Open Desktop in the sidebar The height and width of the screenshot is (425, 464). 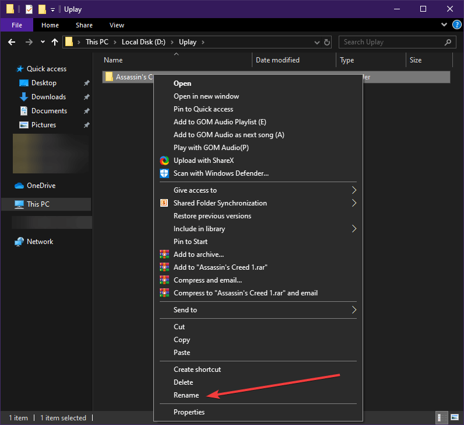point(44,83)
